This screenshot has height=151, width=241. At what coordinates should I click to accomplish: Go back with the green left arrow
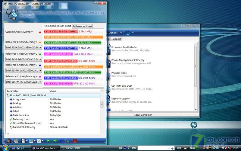pyautogui.click(x=49, y=141)
